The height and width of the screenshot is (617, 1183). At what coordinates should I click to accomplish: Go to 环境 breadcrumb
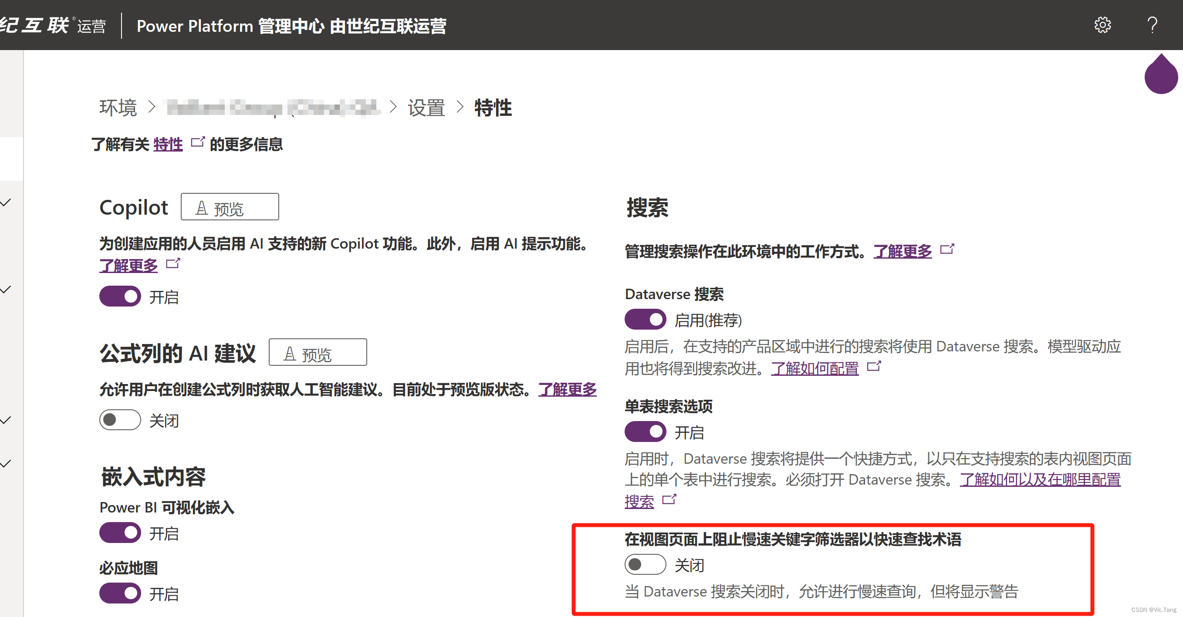click(x=118, y=108)
